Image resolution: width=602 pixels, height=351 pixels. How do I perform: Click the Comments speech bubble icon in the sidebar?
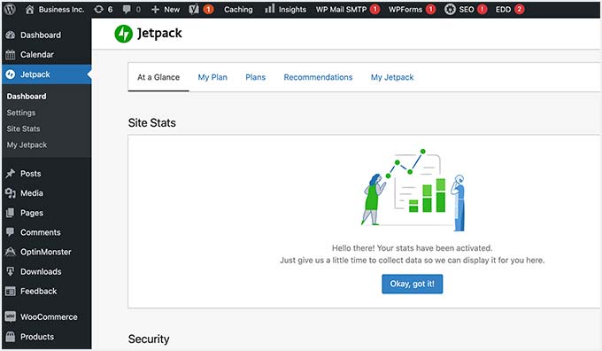[11, 232]
